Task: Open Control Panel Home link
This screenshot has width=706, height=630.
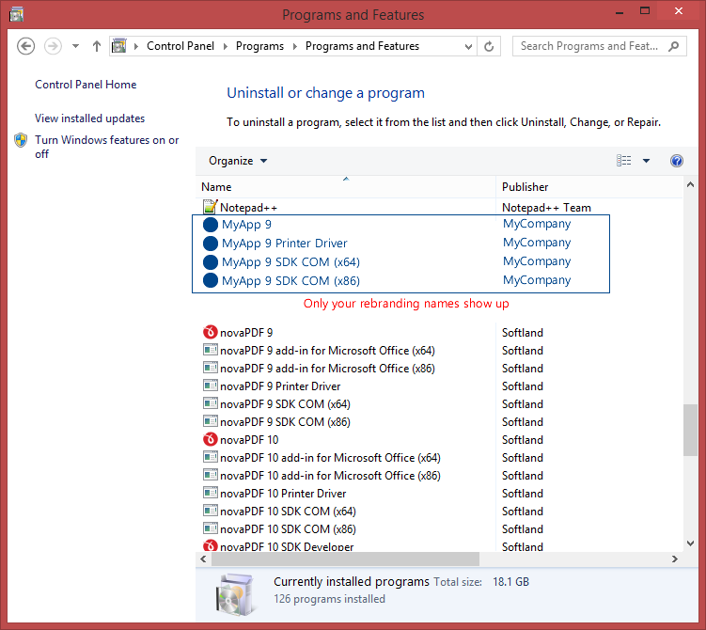Action: tap(86, 85)
